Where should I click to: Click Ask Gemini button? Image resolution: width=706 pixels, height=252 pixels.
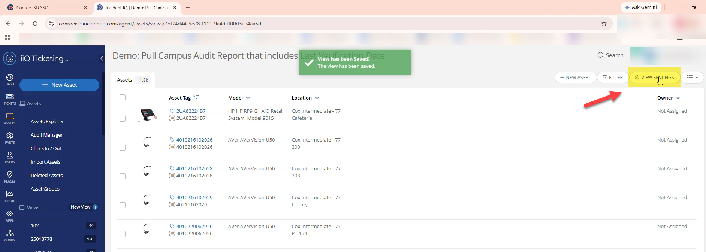point(640,7)
